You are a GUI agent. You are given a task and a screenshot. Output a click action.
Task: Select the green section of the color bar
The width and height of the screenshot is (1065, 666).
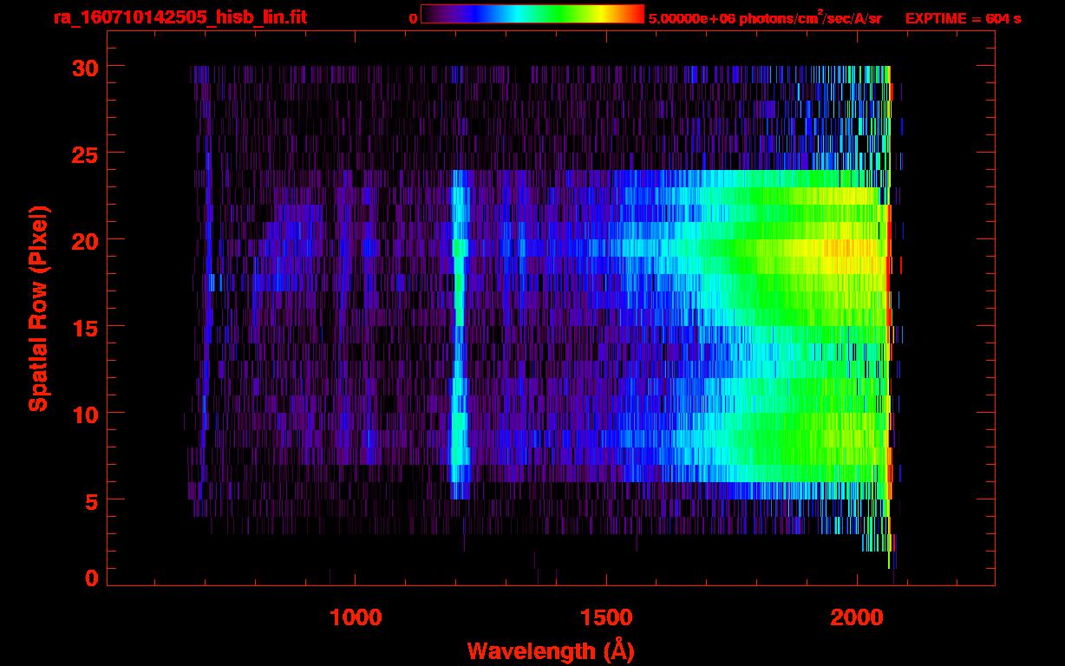(555, 14)
